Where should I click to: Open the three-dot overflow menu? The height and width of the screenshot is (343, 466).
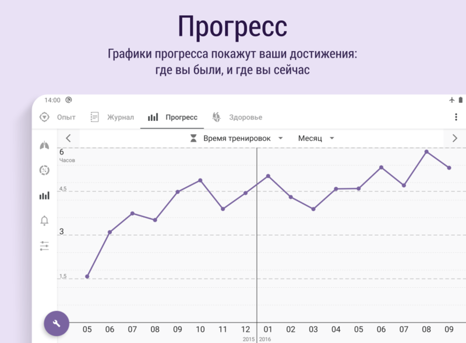[456, 117]
